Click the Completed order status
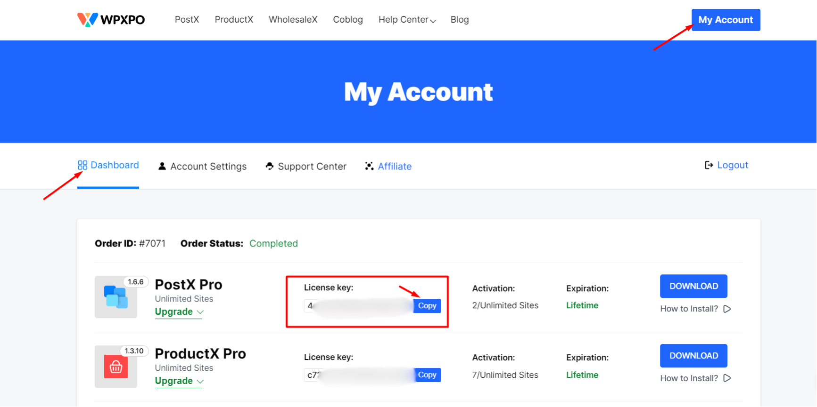Image resolution: width=817 pixels, height=407 pixels. (x=273, y=244)
